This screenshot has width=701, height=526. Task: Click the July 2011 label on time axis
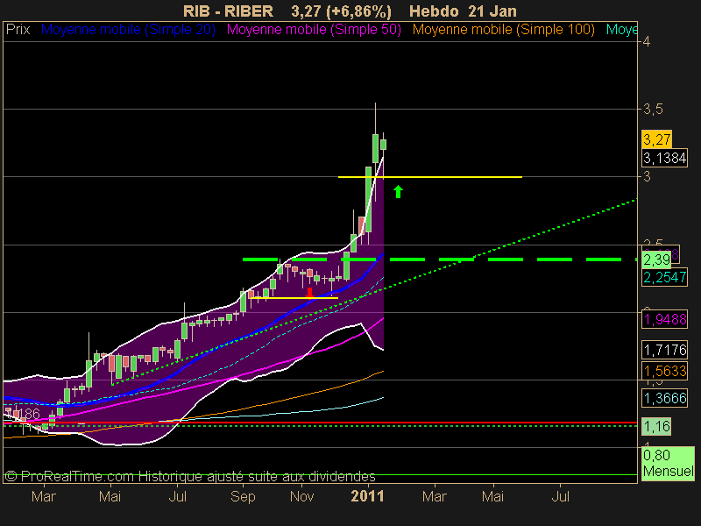560,496
